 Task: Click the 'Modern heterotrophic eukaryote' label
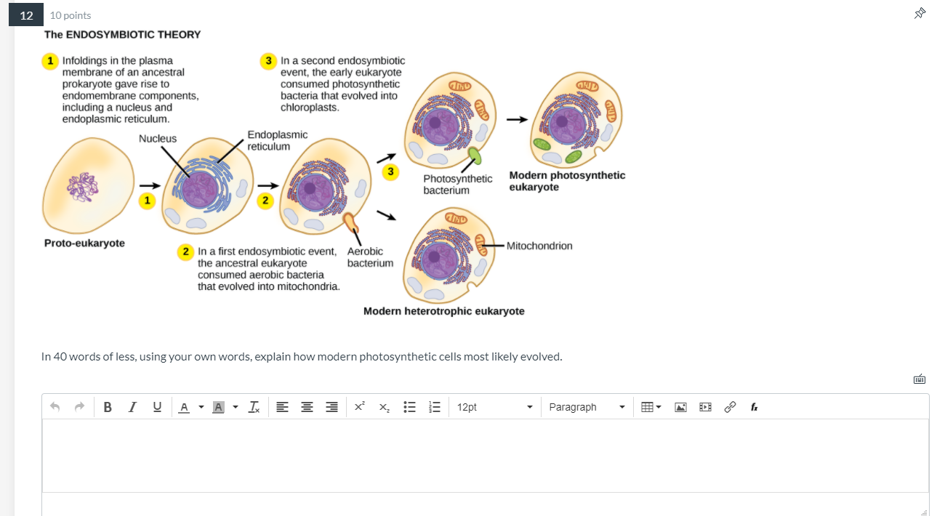(x=443, y=311)
